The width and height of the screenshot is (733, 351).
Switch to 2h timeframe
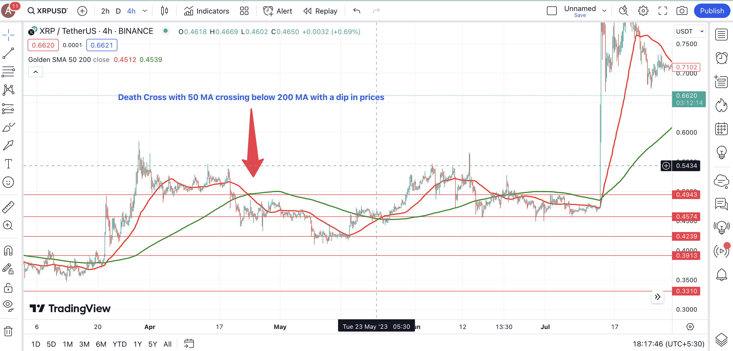tap(105, 11)
